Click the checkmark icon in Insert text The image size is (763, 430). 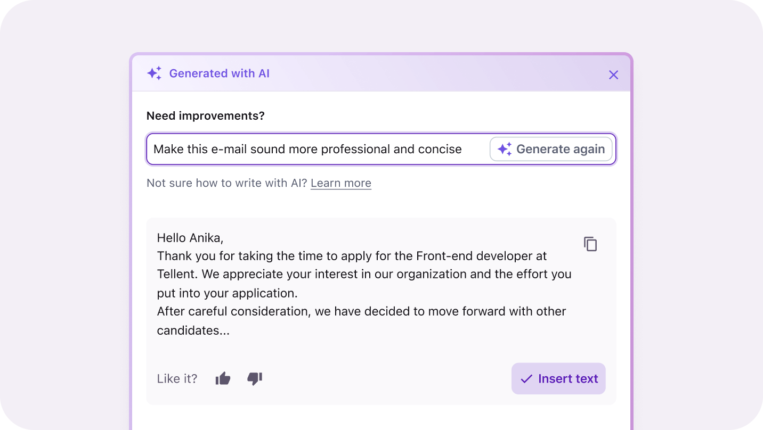coord(526,379)
